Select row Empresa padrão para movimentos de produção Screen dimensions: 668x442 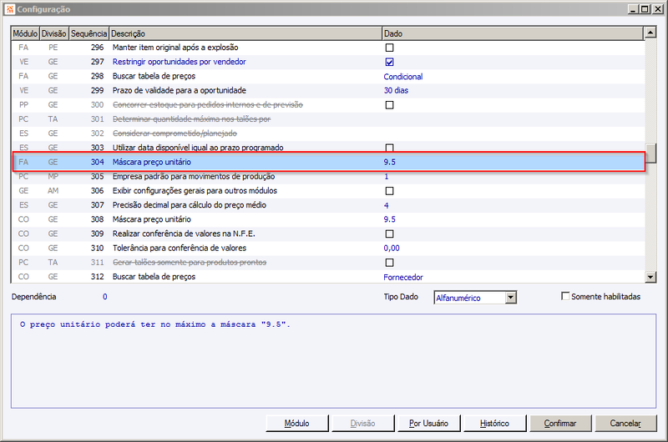(328, 177)
